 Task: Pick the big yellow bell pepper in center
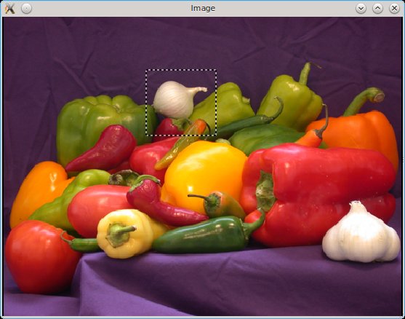pyautogui.click(x=204, y=173)
